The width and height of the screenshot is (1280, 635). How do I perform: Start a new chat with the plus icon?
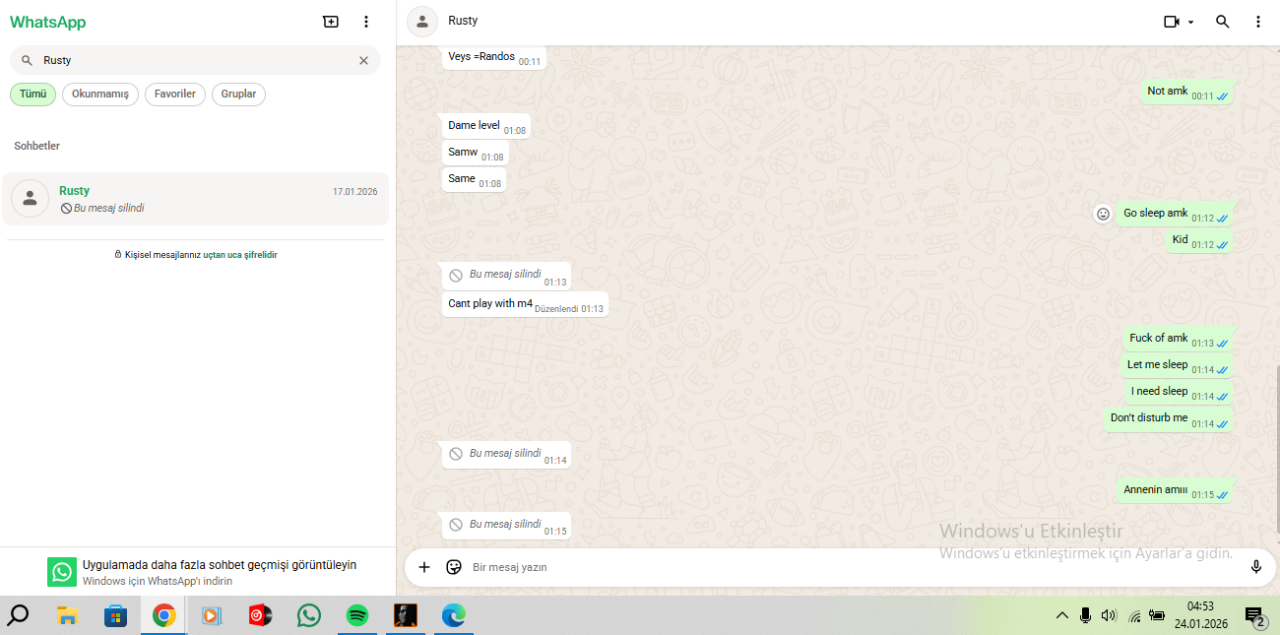click(331, 22)
